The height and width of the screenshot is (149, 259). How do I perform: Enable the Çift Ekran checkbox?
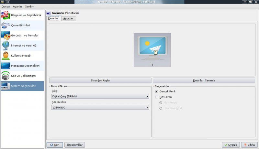point(157,97)
